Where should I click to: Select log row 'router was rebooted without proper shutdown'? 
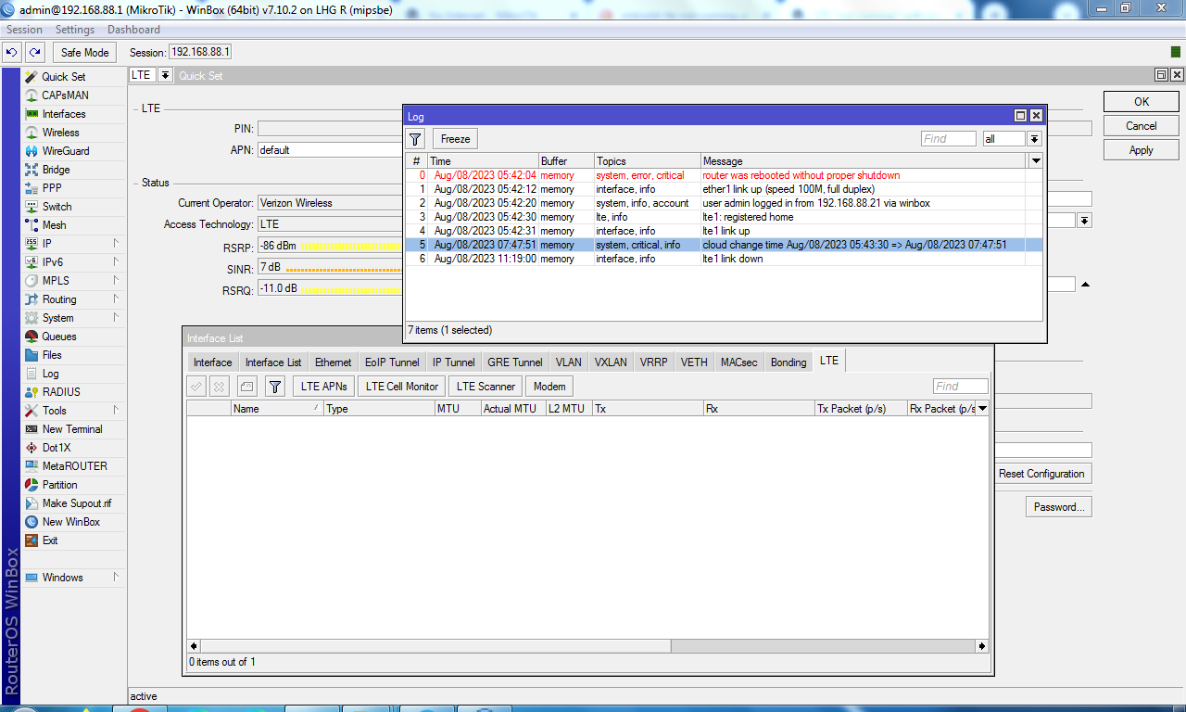[x=723, y=175]
